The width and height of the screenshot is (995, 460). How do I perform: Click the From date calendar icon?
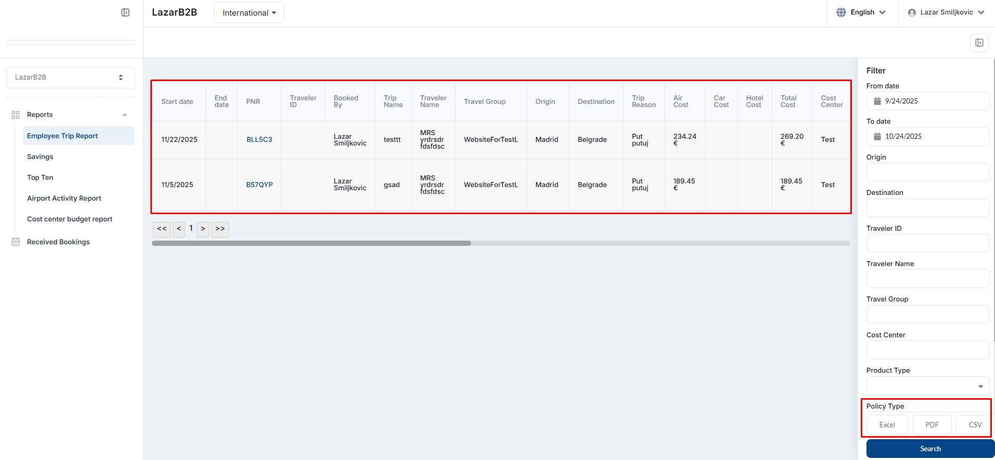point(877,101)
